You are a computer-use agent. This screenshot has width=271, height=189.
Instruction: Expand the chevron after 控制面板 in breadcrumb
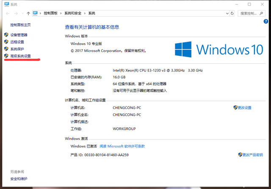click(x=62, y=14)
